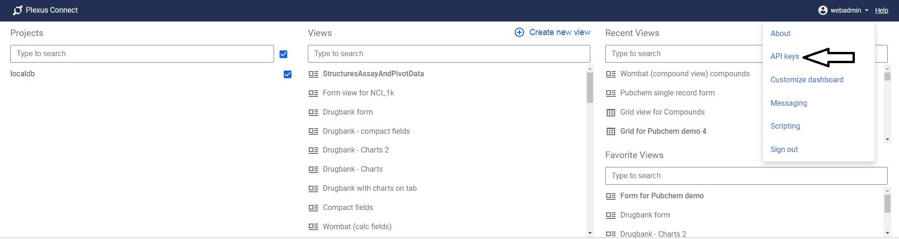Click the Plexus Connect logo icon
The width and height of the screenshot is (899, 239).
(x=18, y=10)
